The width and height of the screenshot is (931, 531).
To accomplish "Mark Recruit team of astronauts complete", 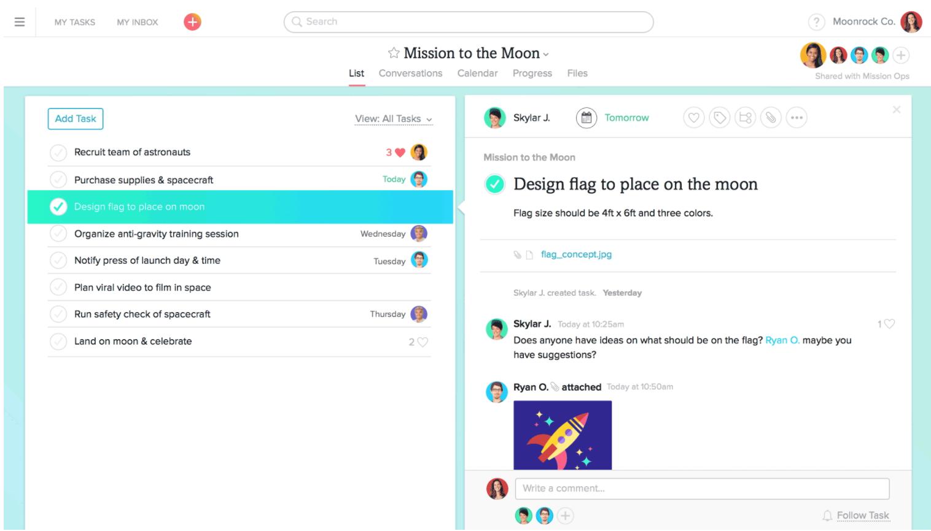I will (58, 153).
